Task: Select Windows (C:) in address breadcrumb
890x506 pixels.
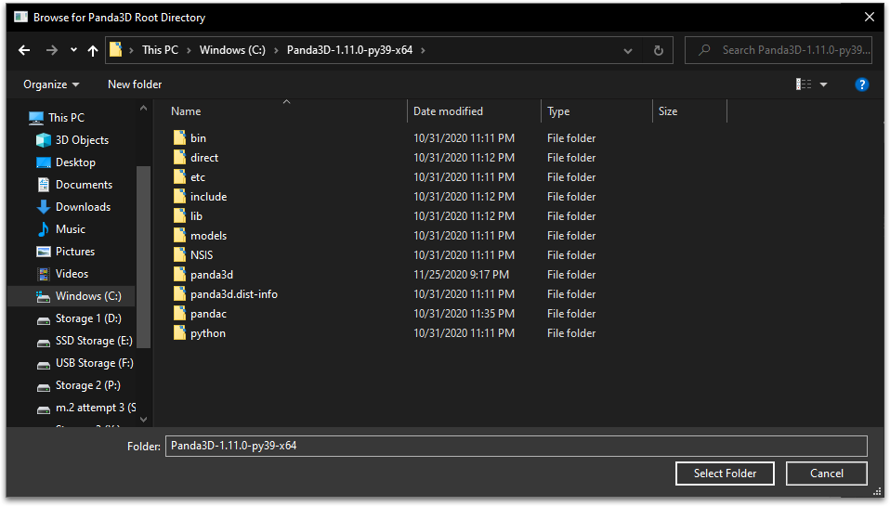Action: pos(232,50)
